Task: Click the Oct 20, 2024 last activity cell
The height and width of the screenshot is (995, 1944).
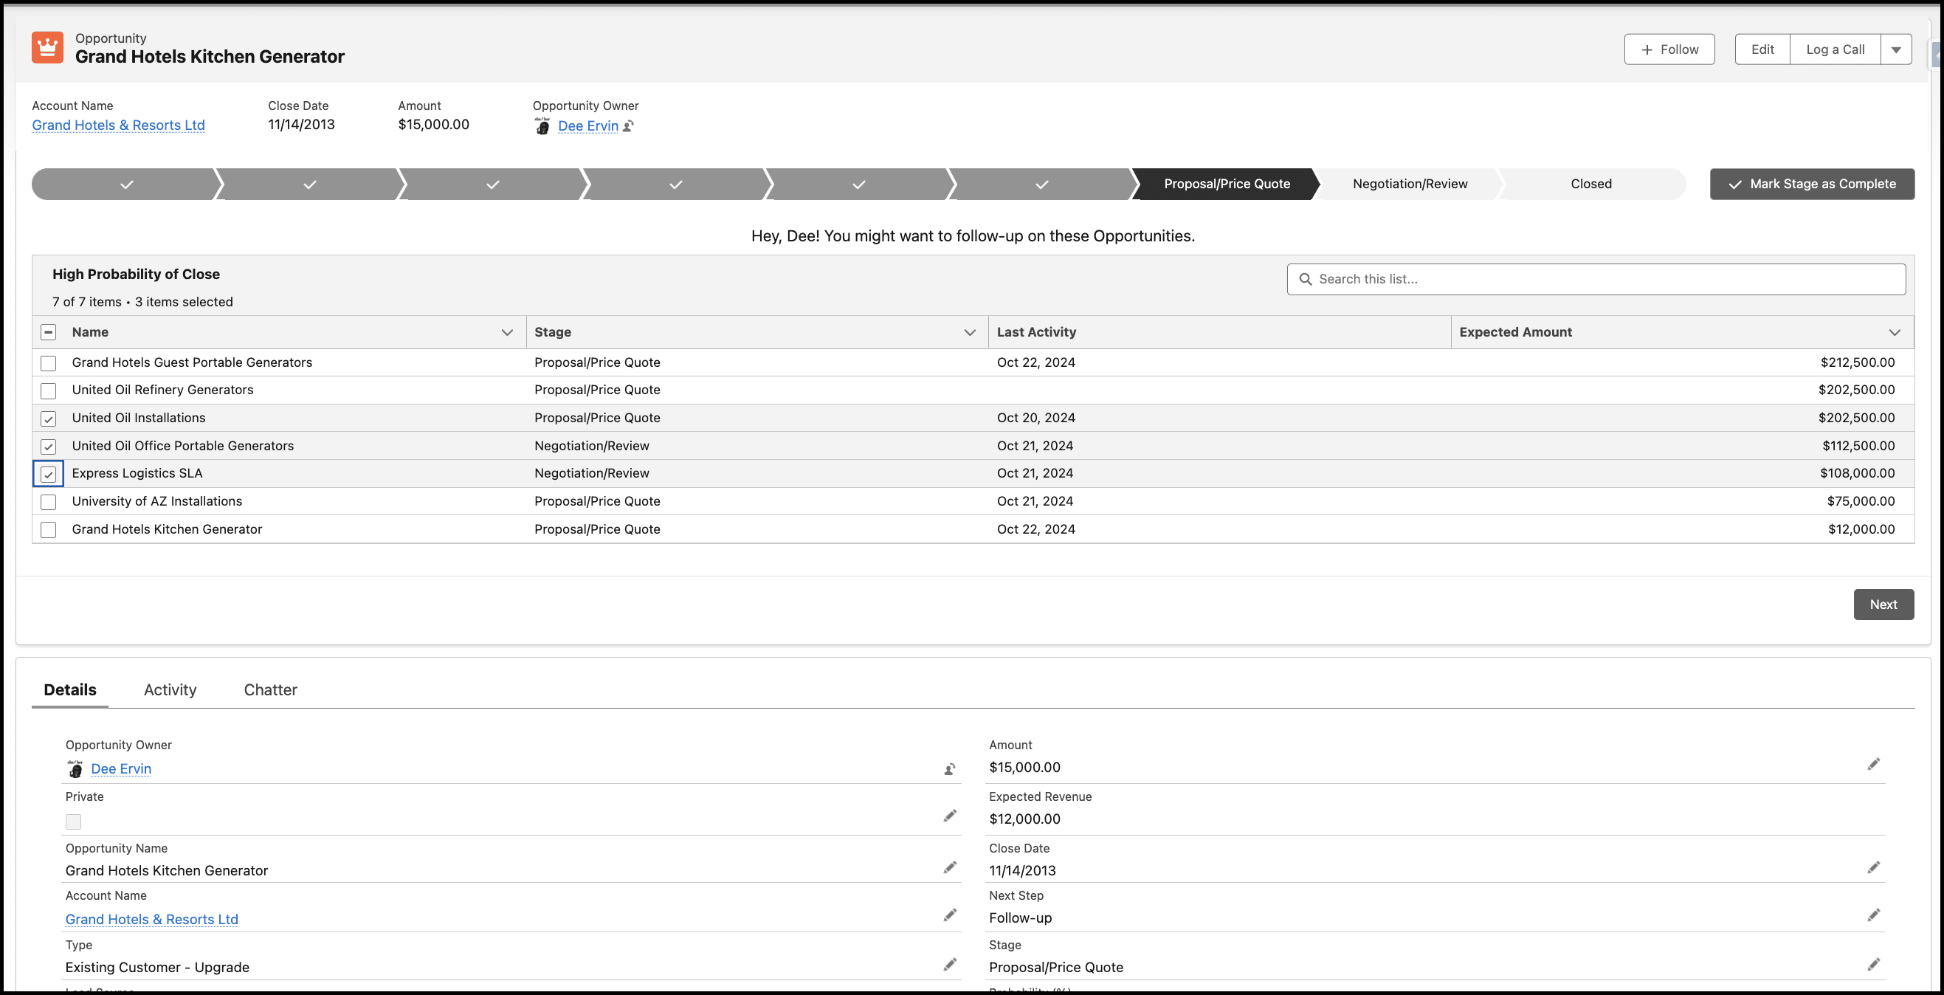Action: [1035, 418]
